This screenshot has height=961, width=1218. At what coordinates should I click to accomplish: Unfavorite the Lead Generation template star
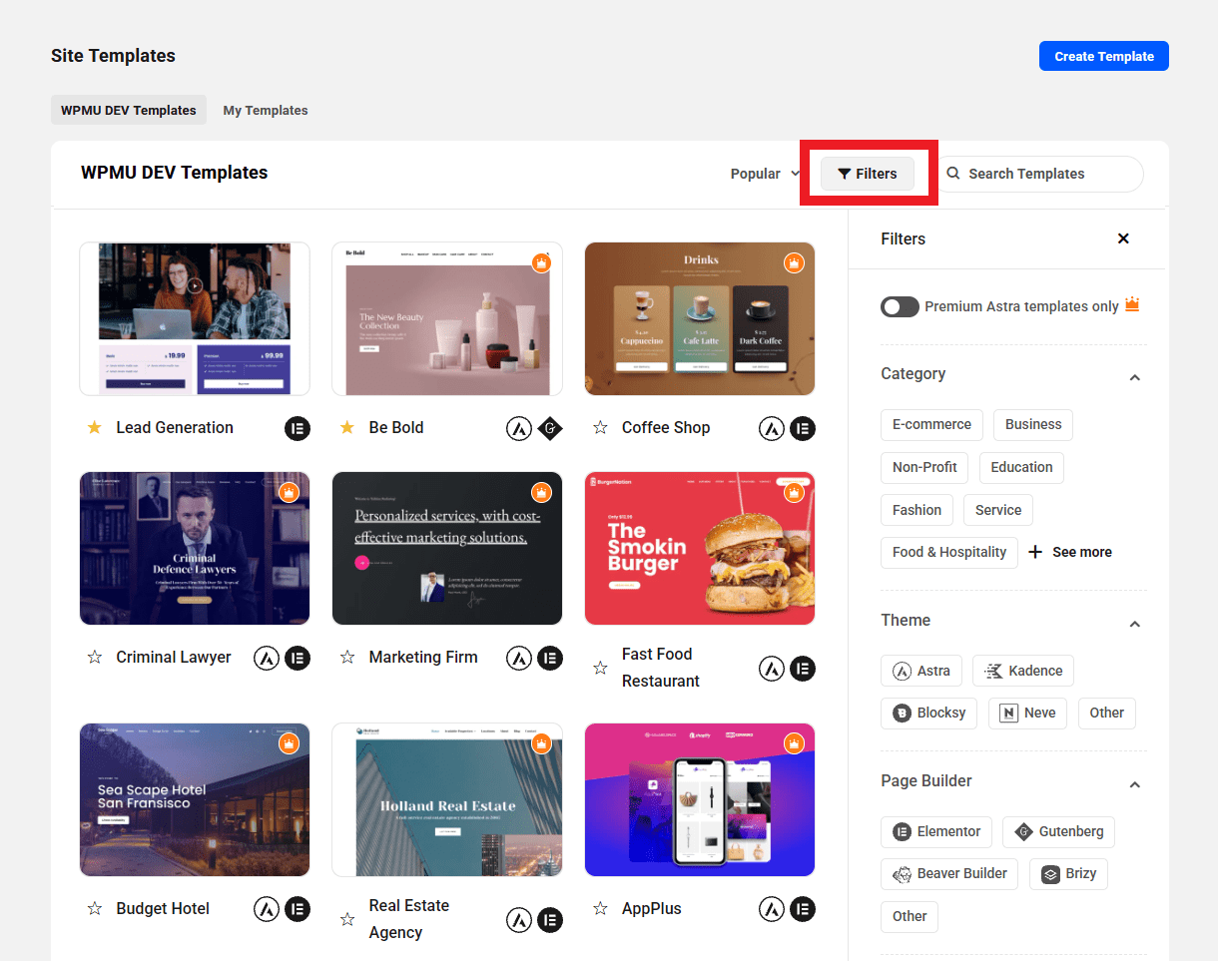(95, 427)
